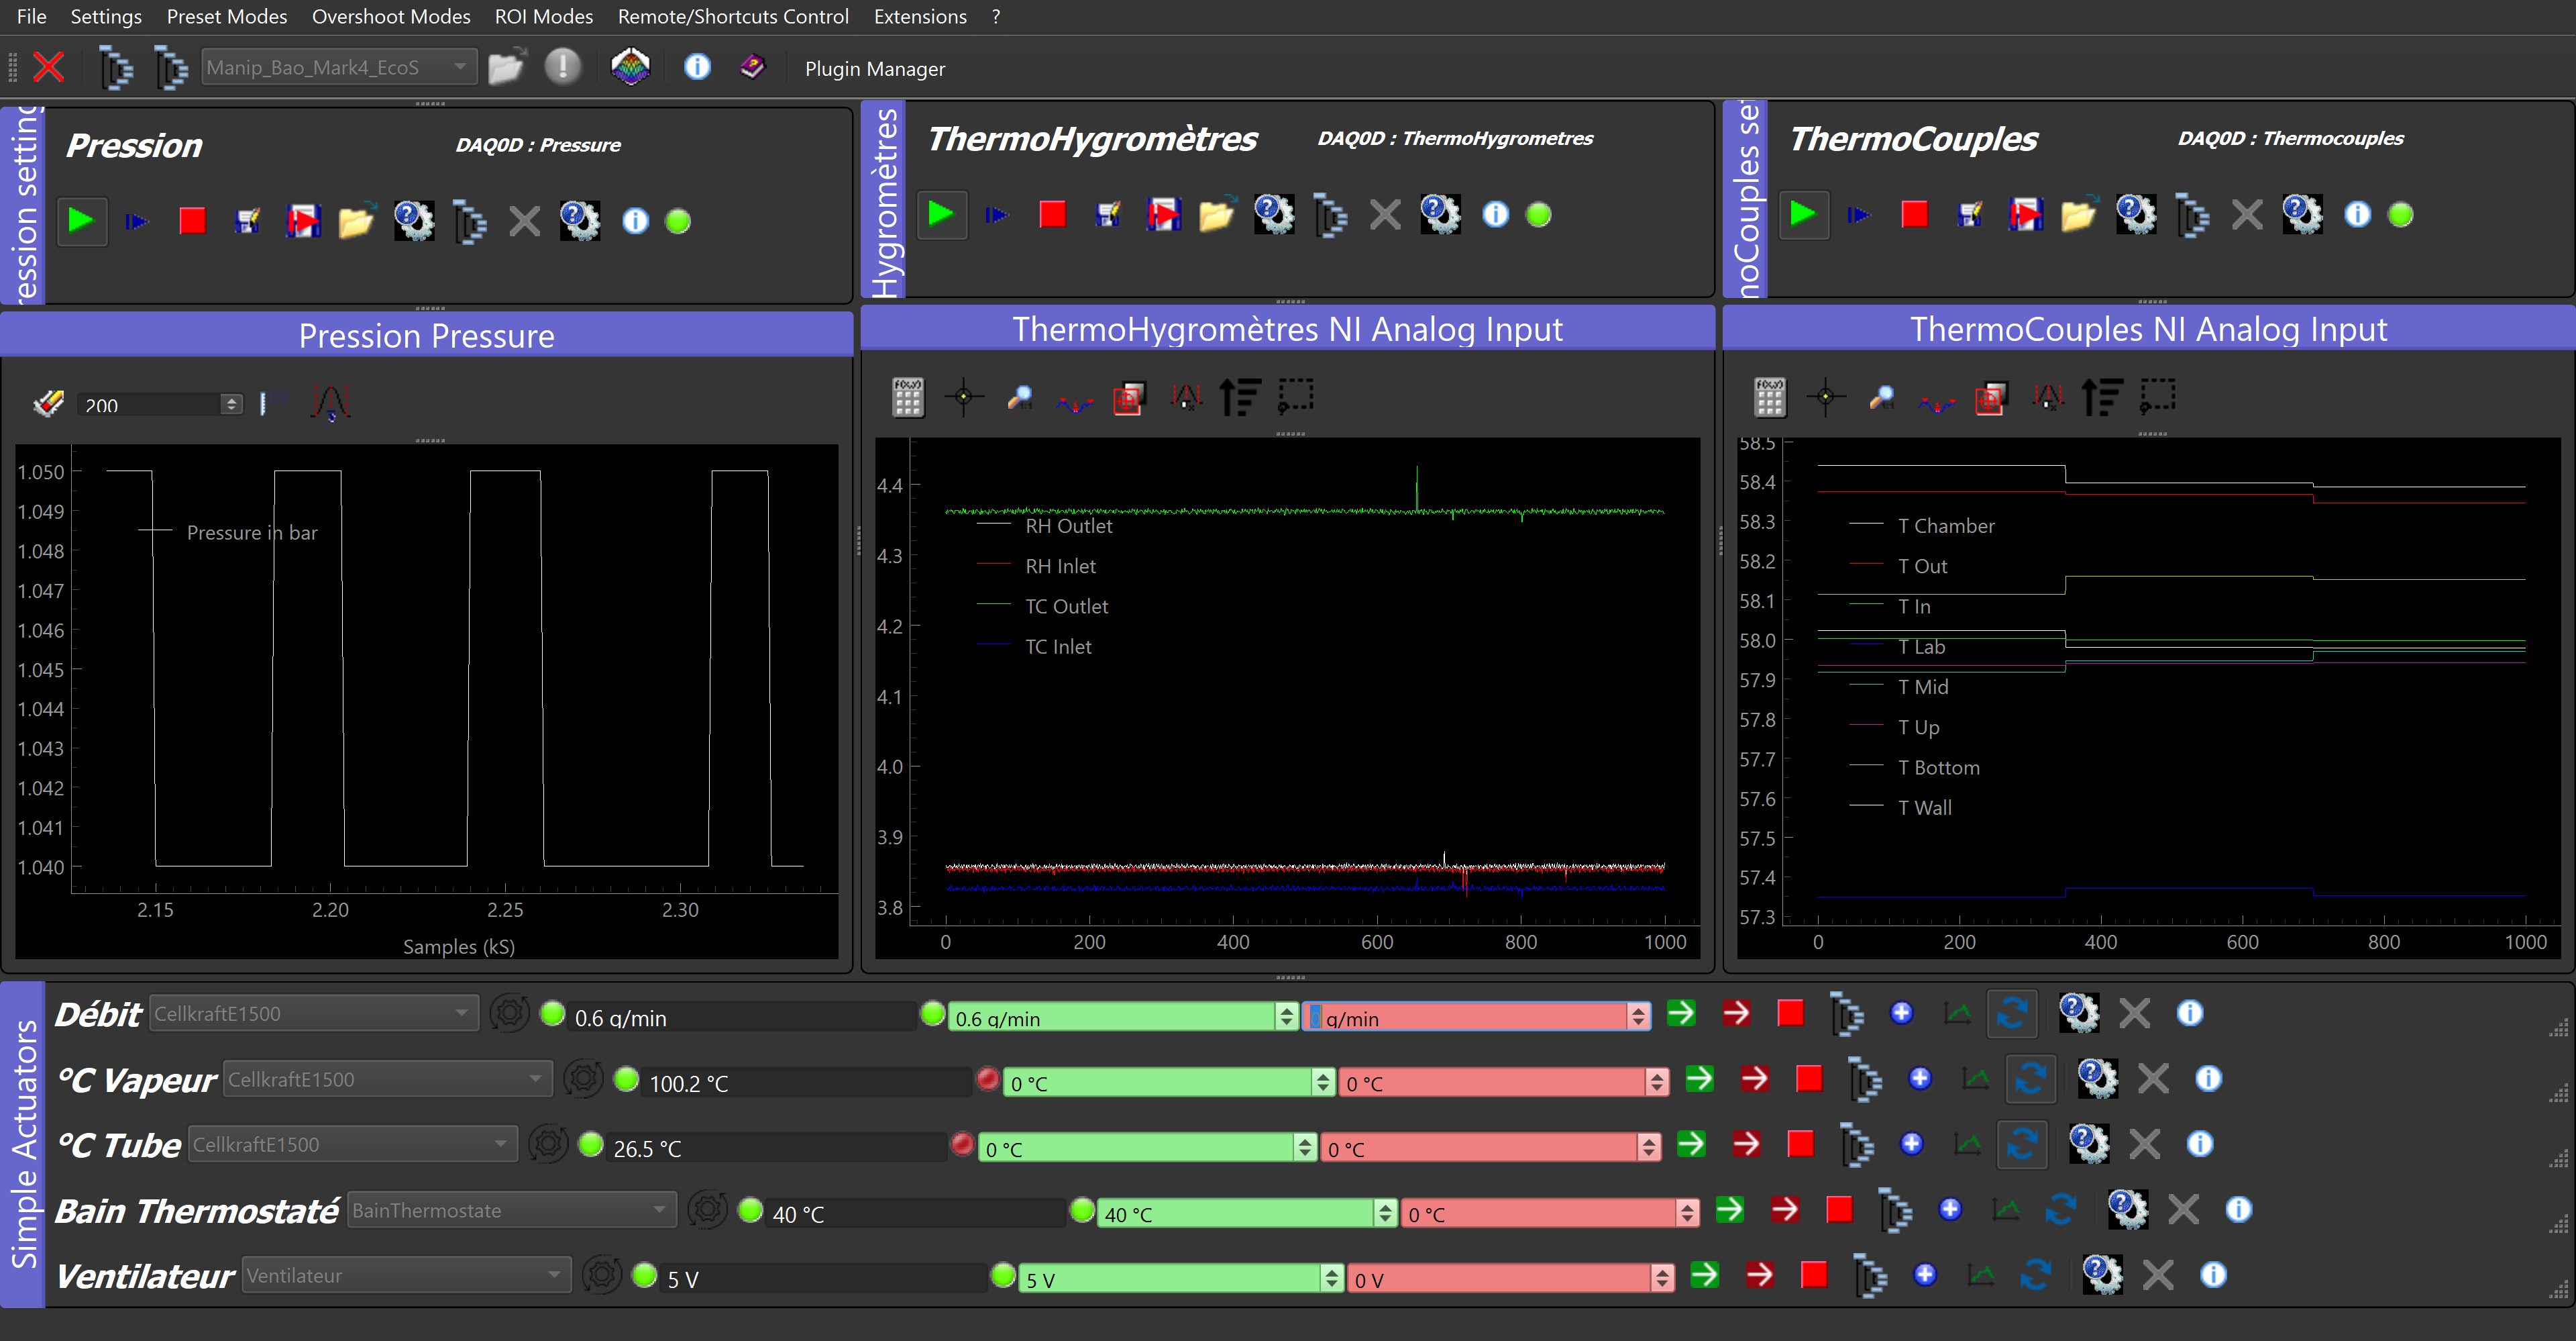Open the Extensions menu

point(919,16)
